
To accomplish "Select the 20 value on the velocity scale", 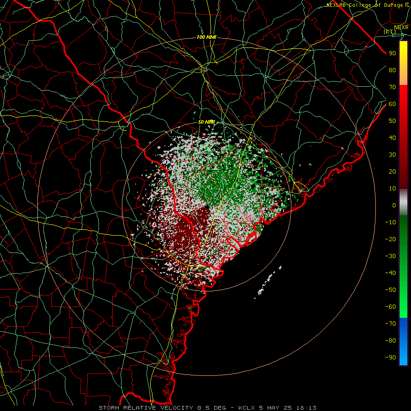I will click(x=392, y=172).
